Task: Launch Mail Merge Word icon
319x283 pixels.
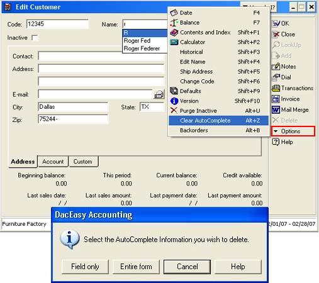Action: pos(276,110)
